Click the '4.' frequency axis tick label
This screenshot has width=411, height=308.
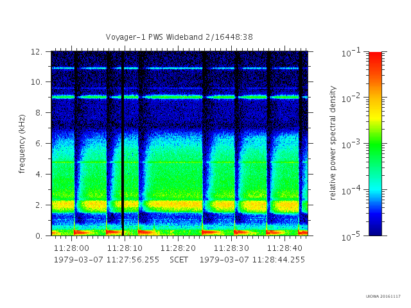tap(39, 175)
